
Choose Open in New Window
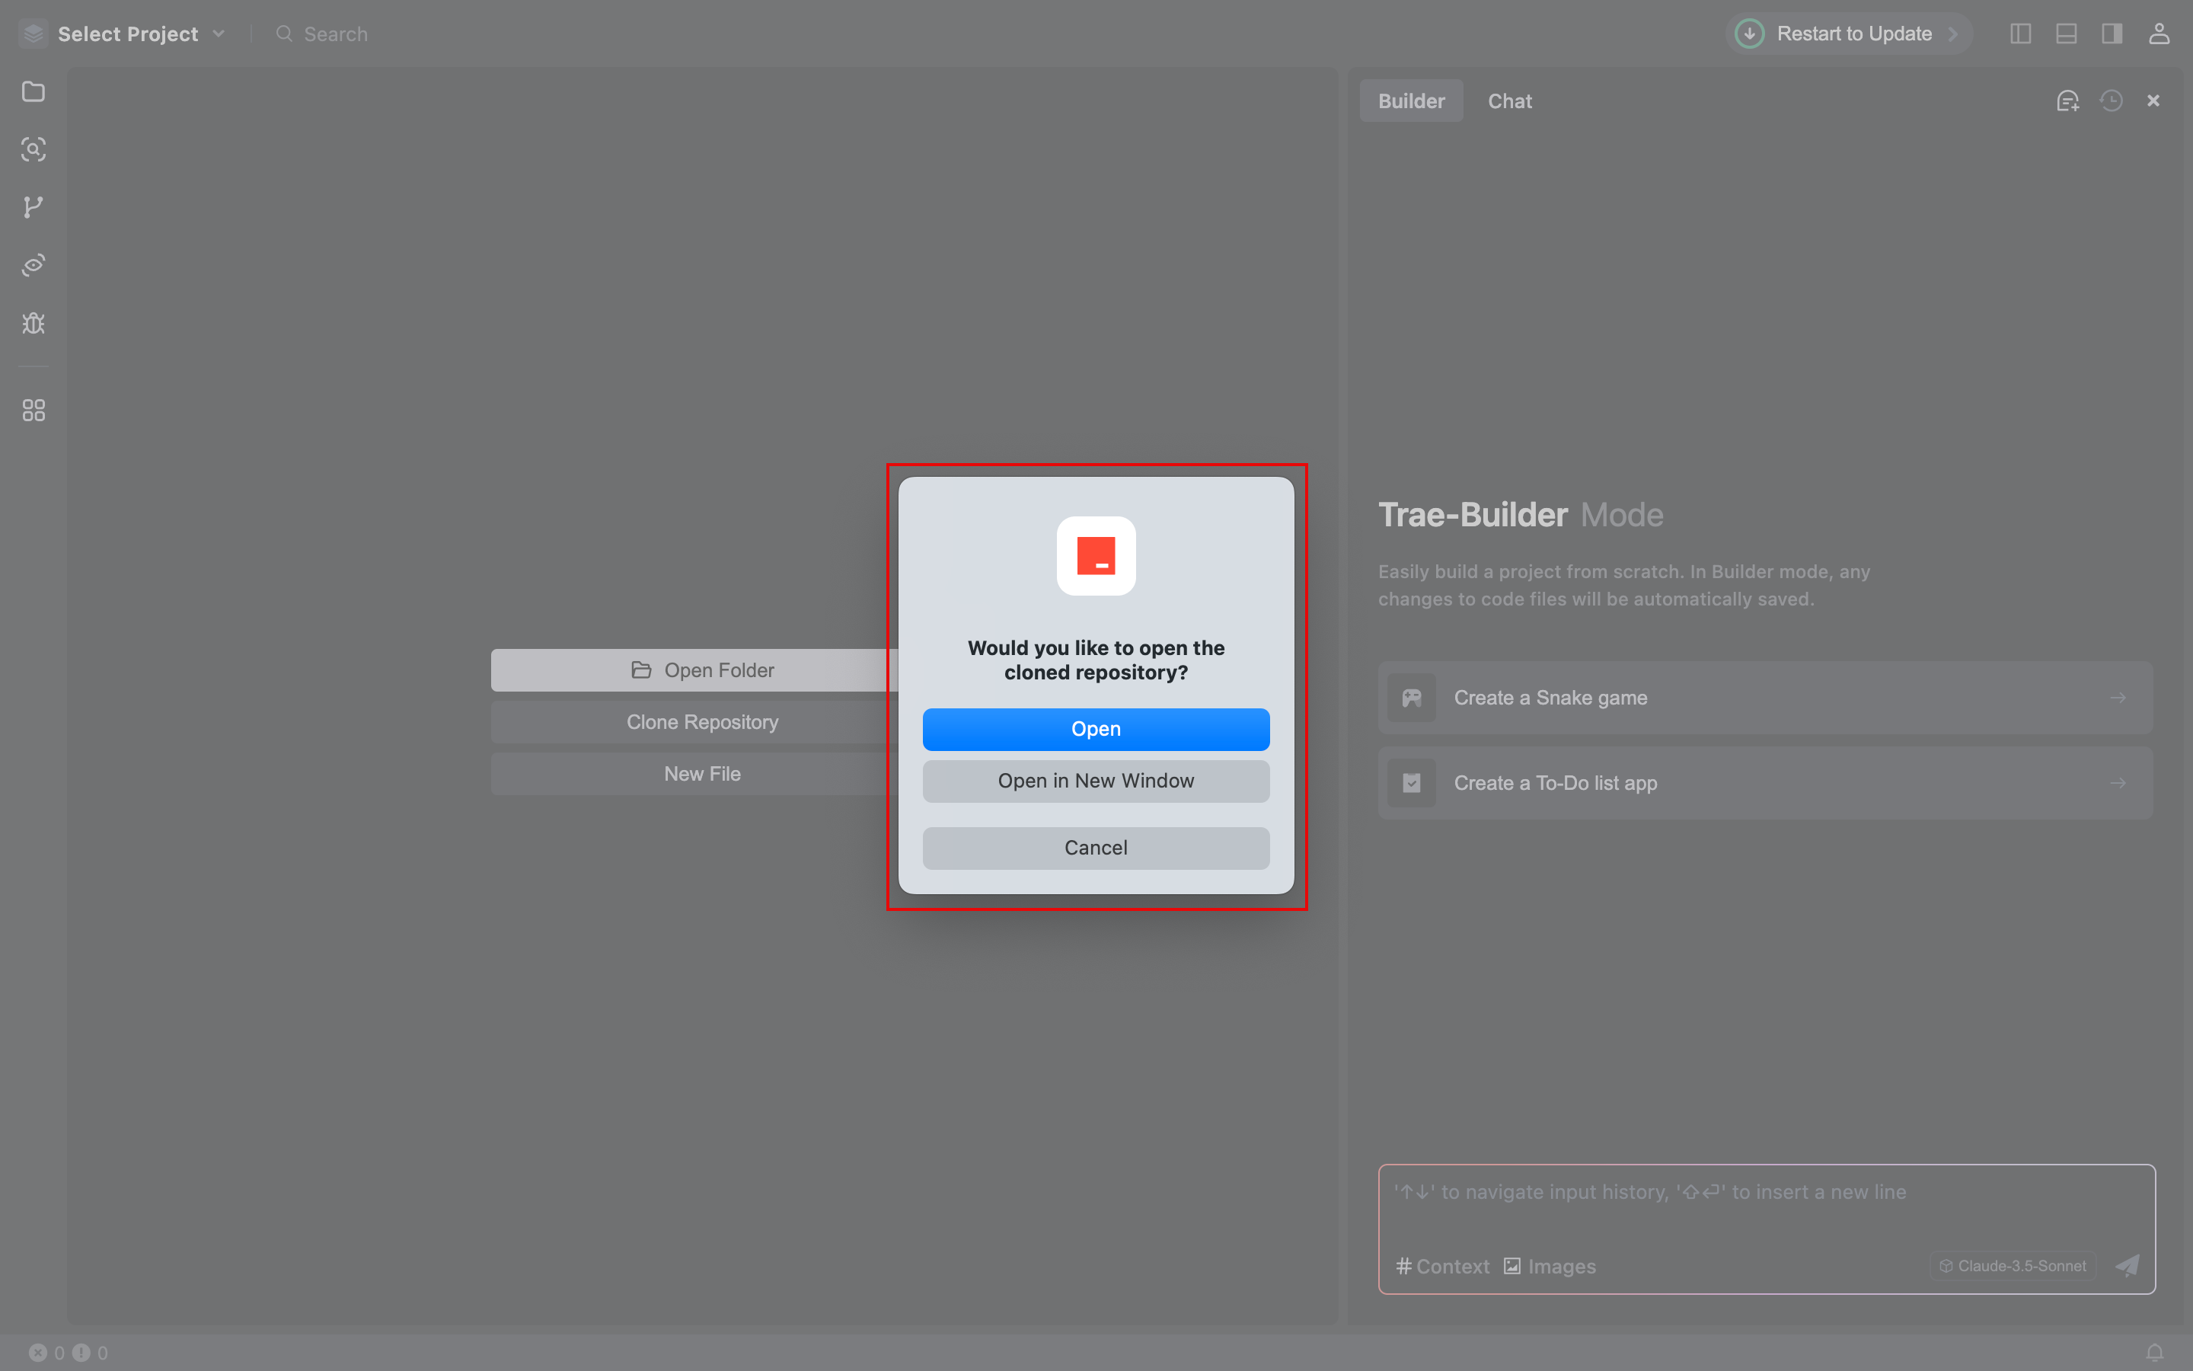1096,781
